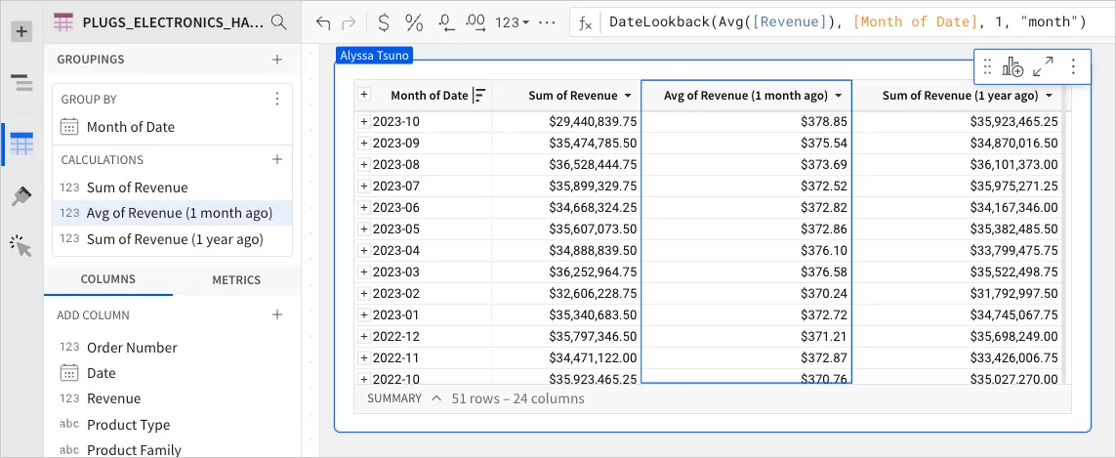Click the $36,528,444.75 cell
Image resolution: width=1116 pixels, height=458 pixels.
[x=566, y=164]
